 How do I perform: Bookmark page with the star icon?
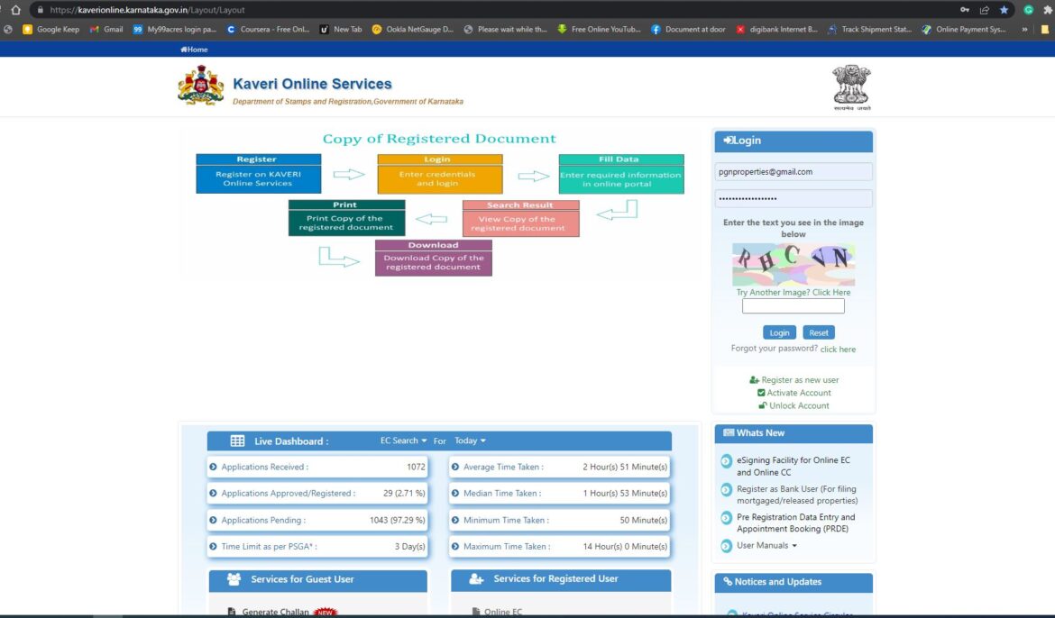1004,10
